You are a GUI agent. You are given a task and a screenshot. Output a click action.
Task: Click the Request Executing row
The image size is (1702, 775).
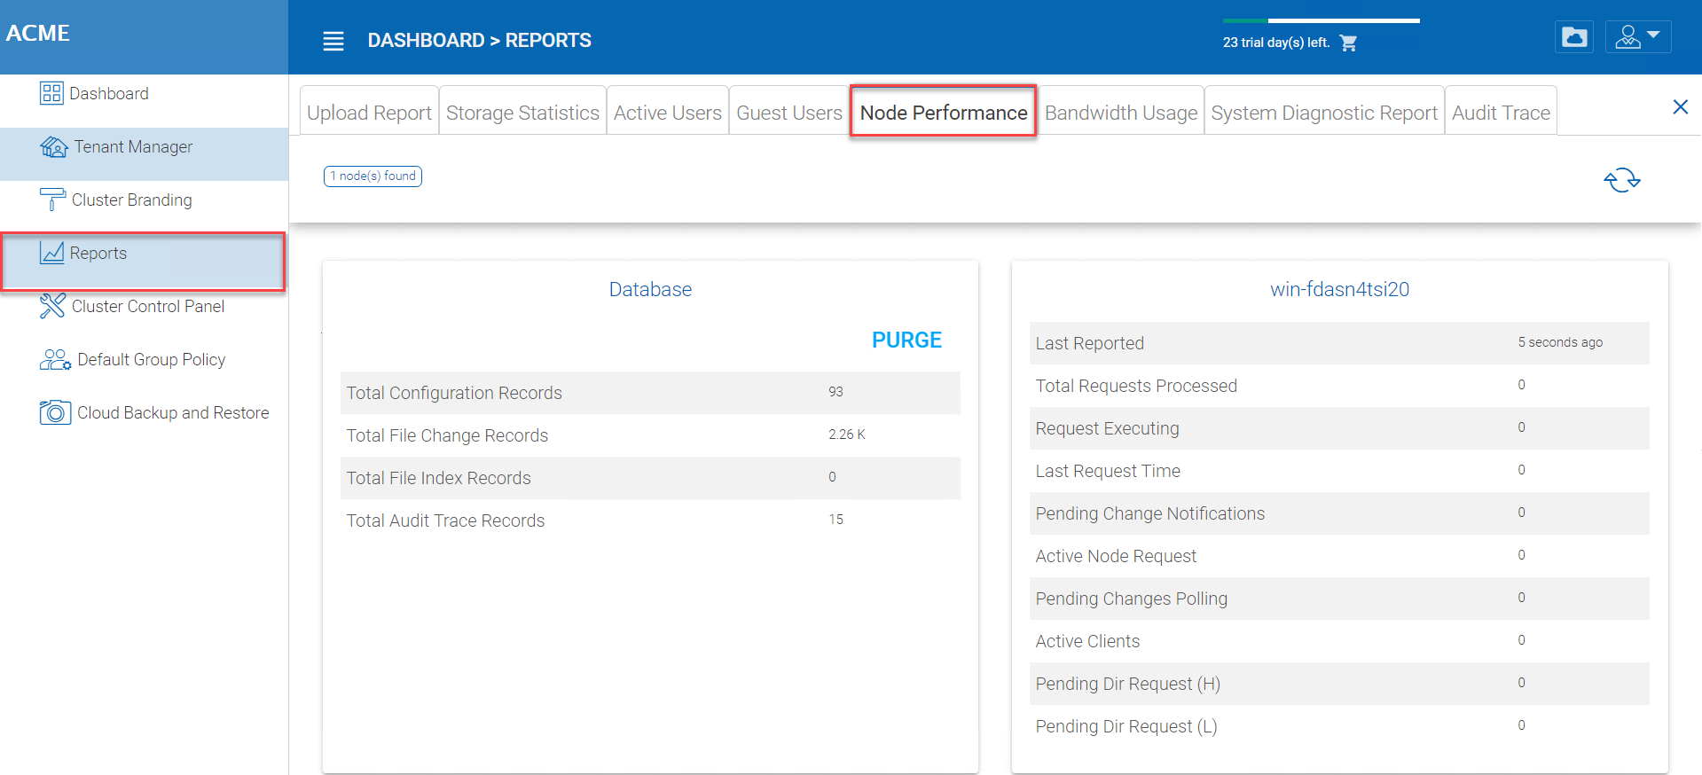pyautogui.click(x=1339, y=428)
